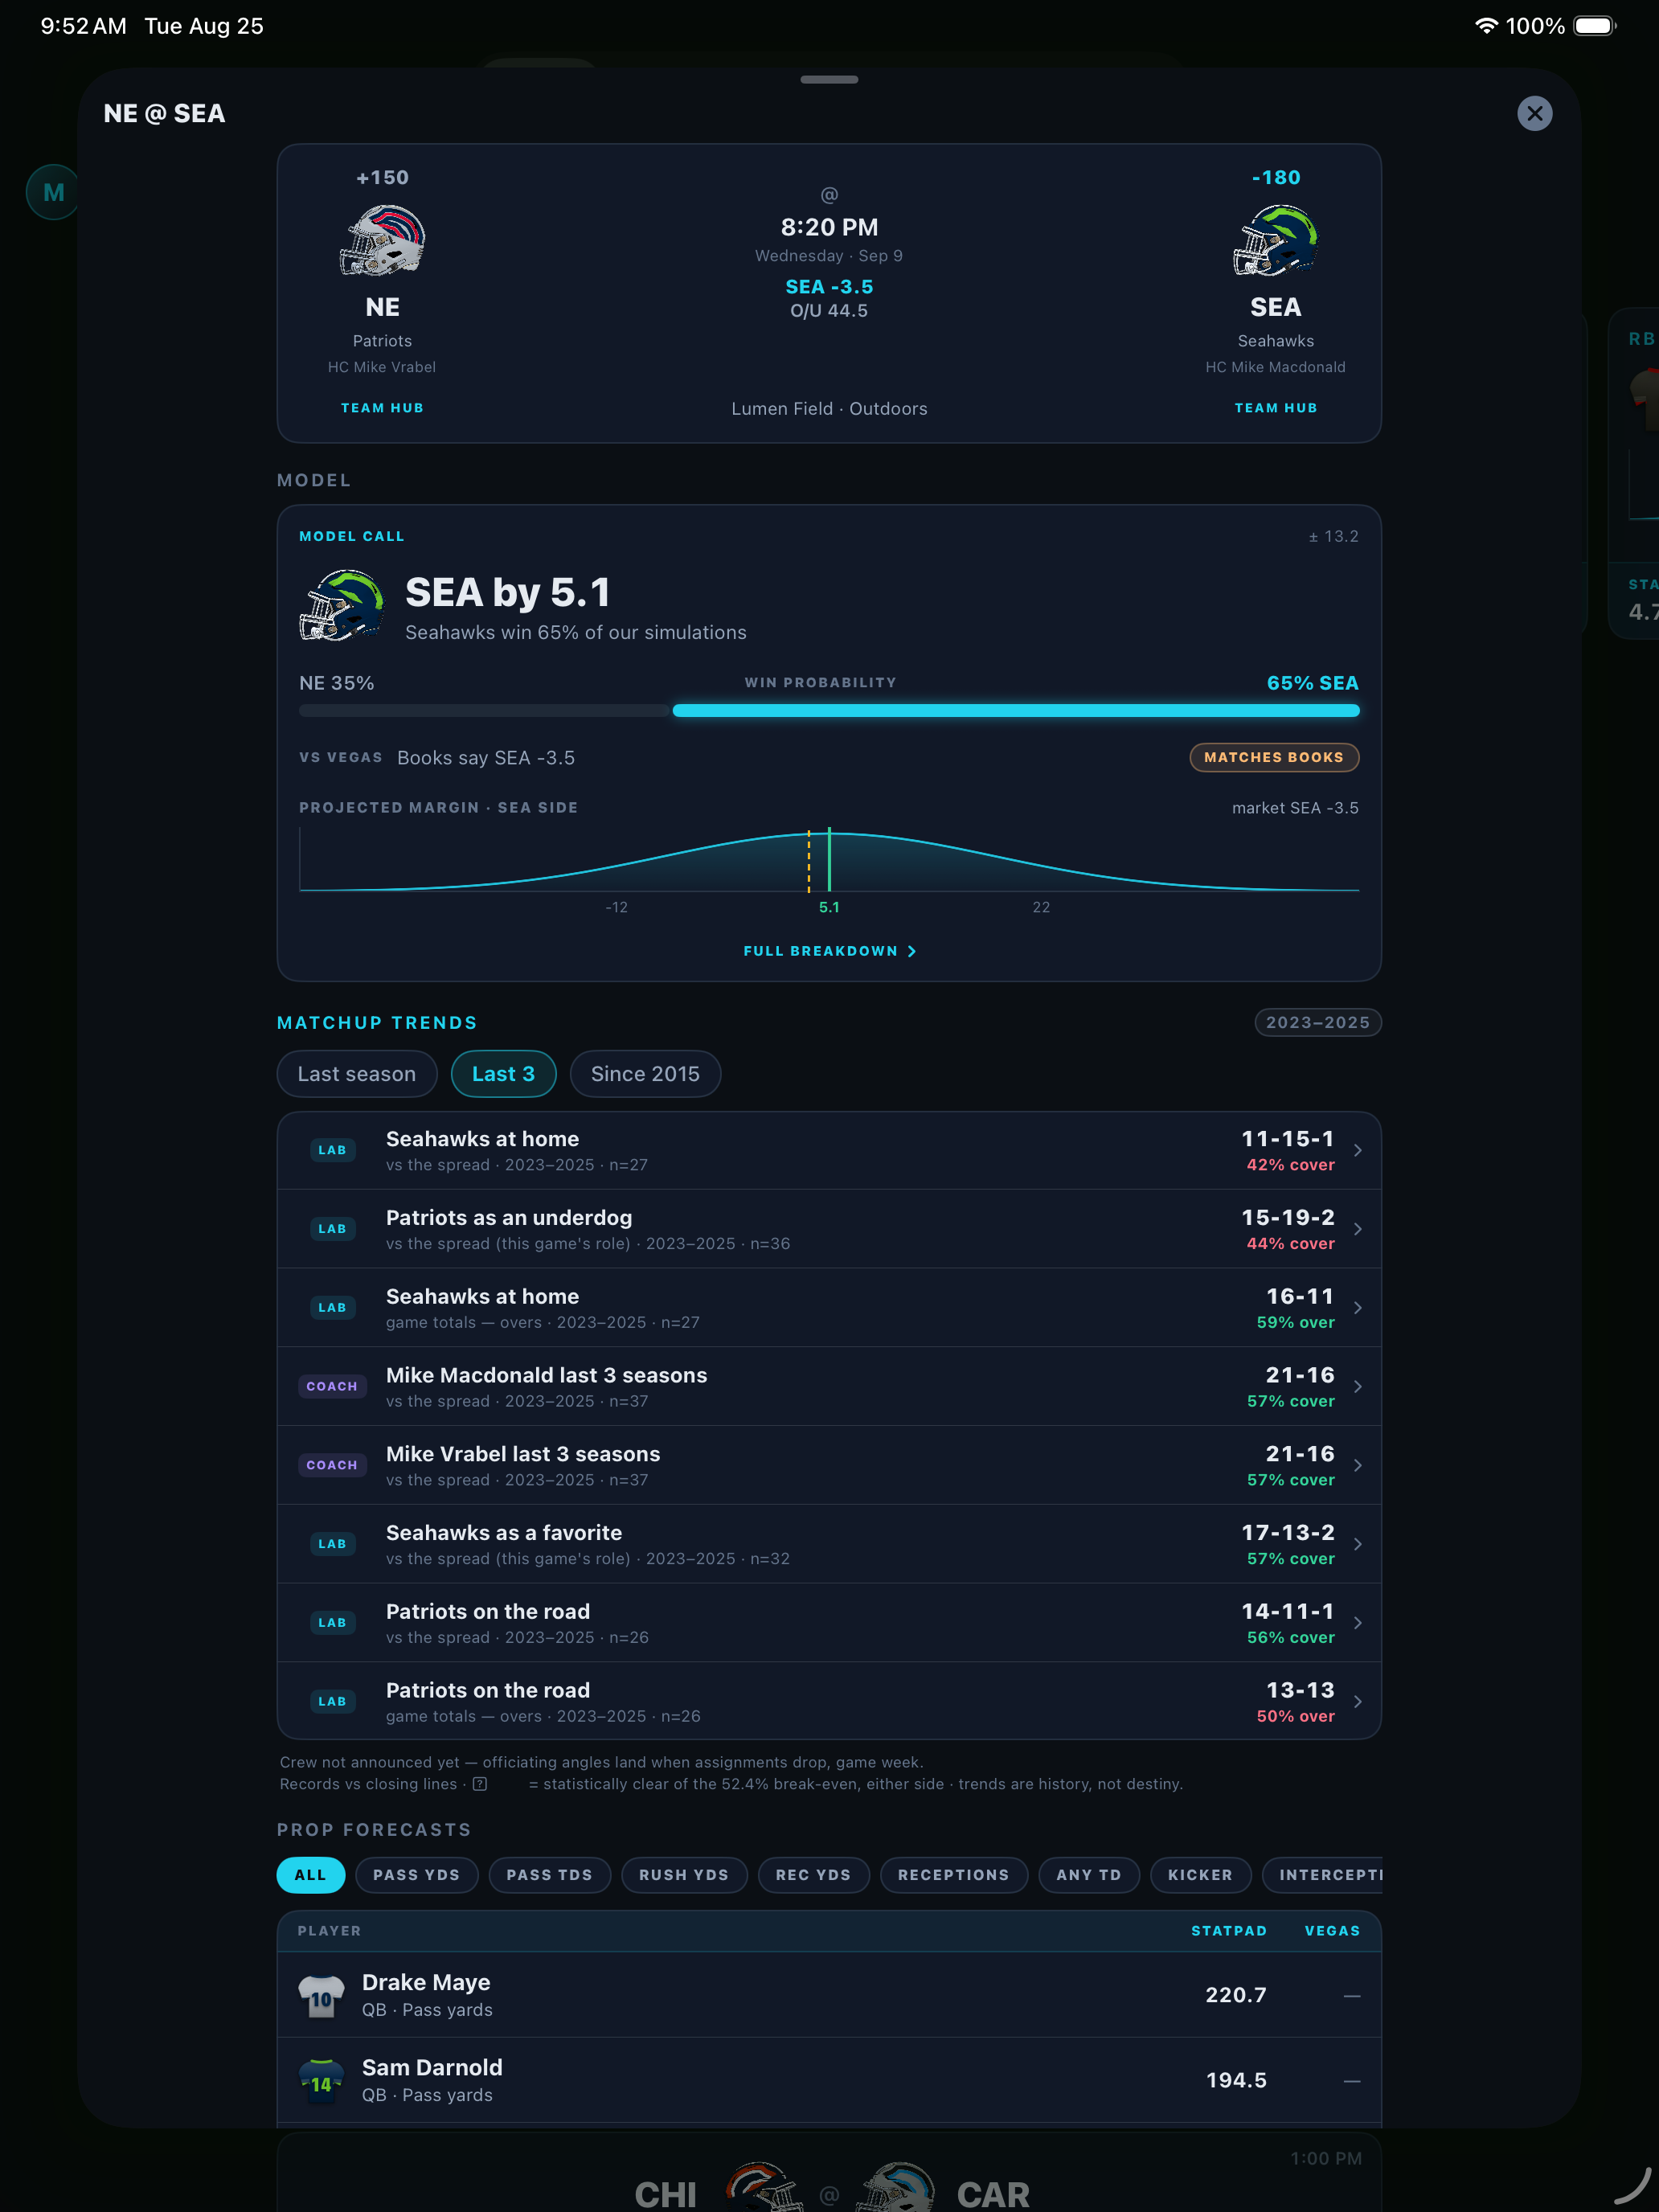Expand Mike Vrabel last 3 seasons row
The height and width of the screenshot is (2212, 1659).
[x=829, y=1465]
